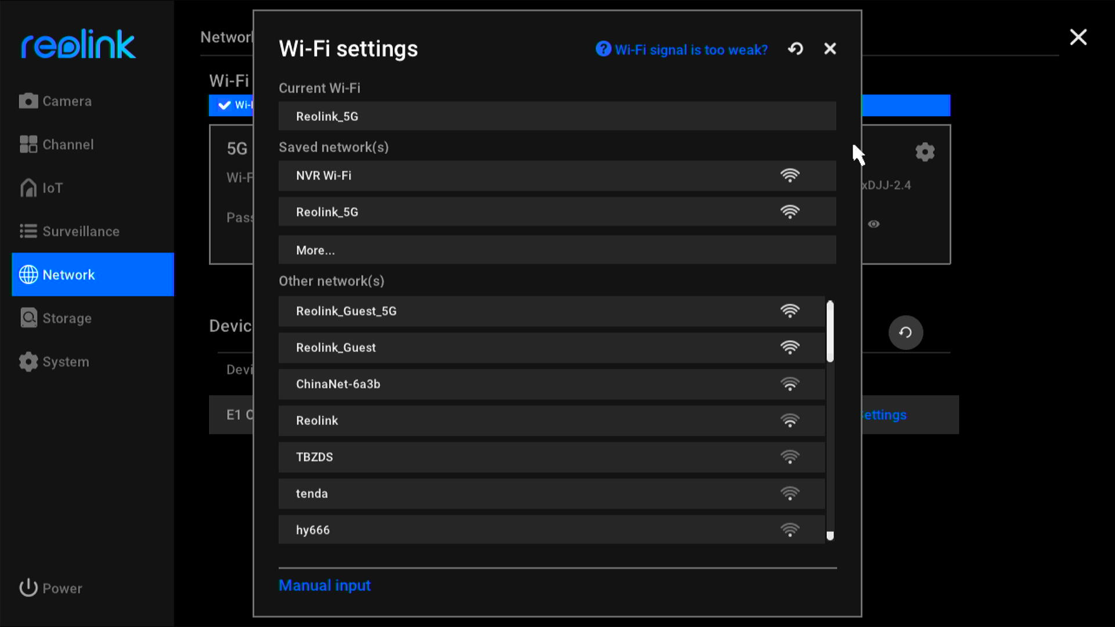Click the Wi-Fi signal help icon
The height and width of the screenshot is (627, 1115).
click(x=604, y=49)
